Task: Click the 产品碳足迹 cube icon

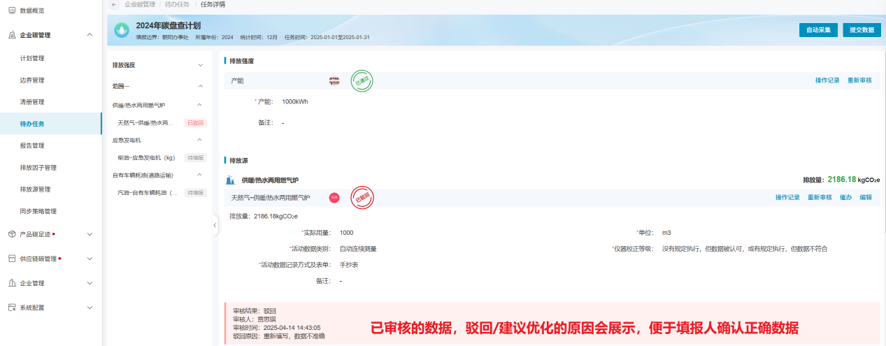Action: [12, 234]
